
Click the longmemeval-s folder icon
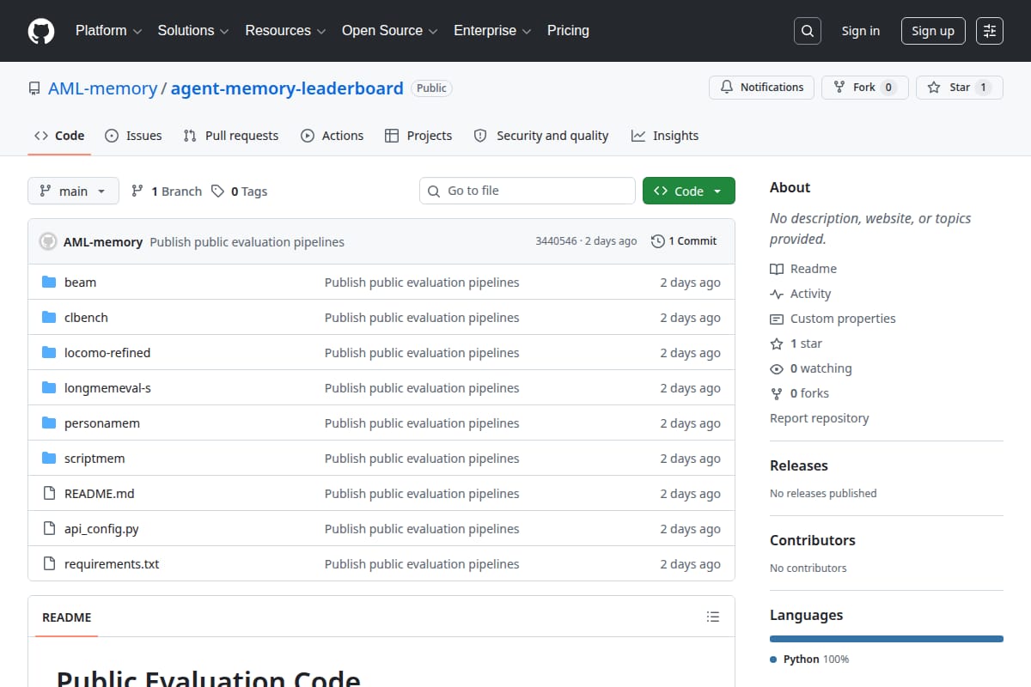coord(49,388)
